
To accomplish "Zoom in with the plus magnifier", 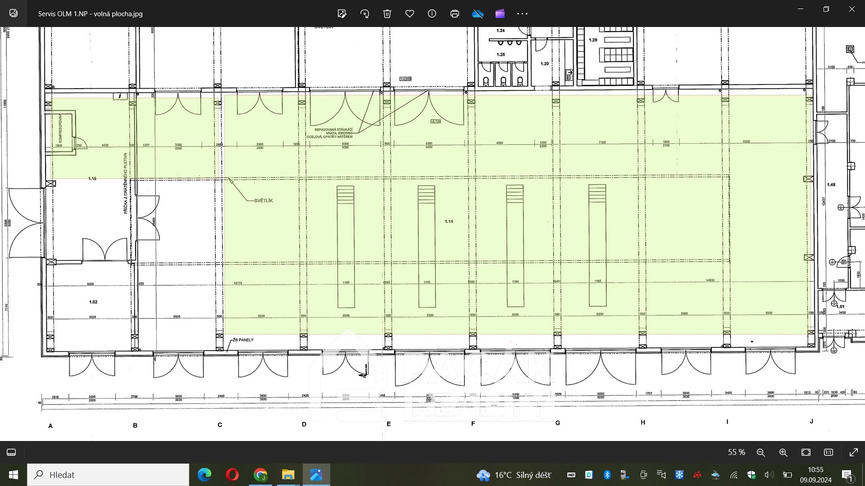I will [783, 452].
